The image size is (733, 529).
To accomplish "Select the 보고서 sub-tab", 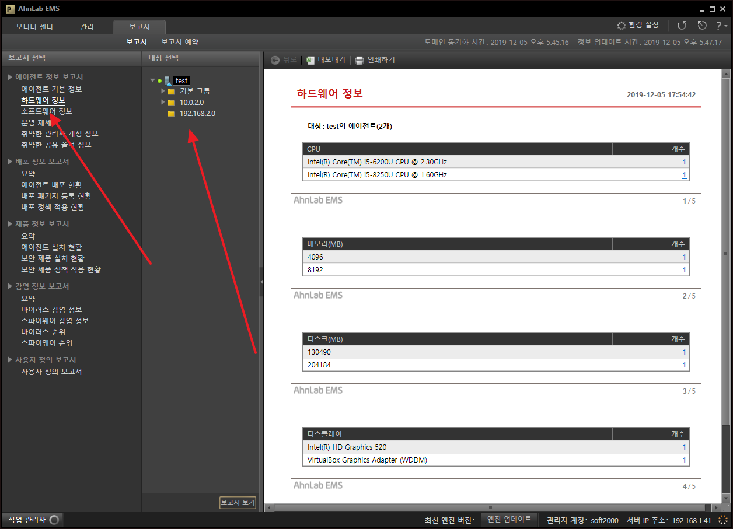I will 137,42.
